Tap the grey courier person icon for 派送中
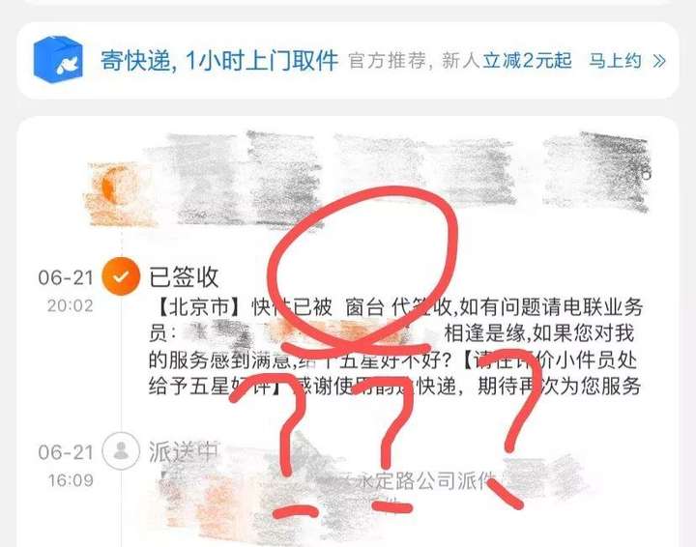The width and height of the screenshot is (696, 547). [x=121, y=450]
